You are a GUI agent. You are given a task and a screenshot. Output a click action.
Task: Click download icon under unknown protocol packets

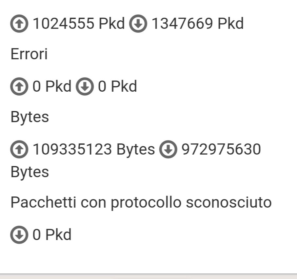(x=19, y=235)
